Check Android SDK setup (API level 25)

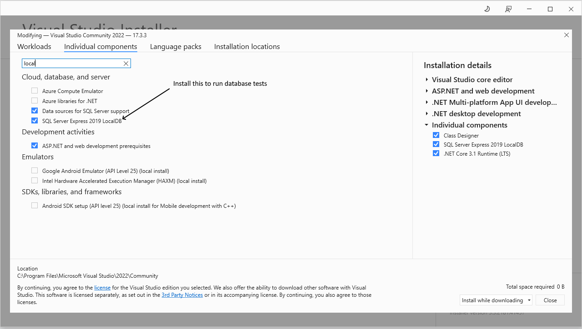tap(35, 206)
